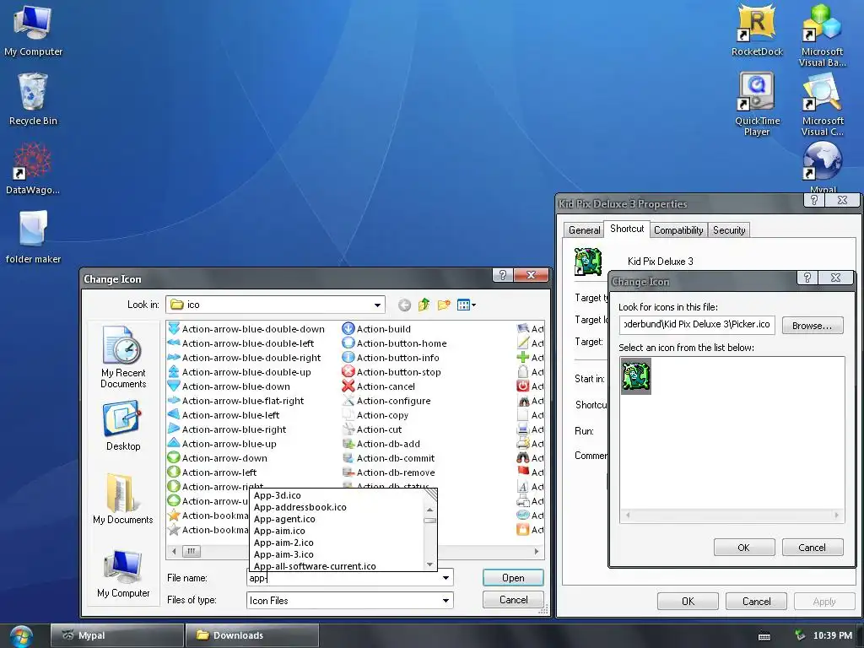The height and width of the screenshot is (648, 864).
Task: Expand the File name dropdown arrow
Action: click(x=445, y=578)
